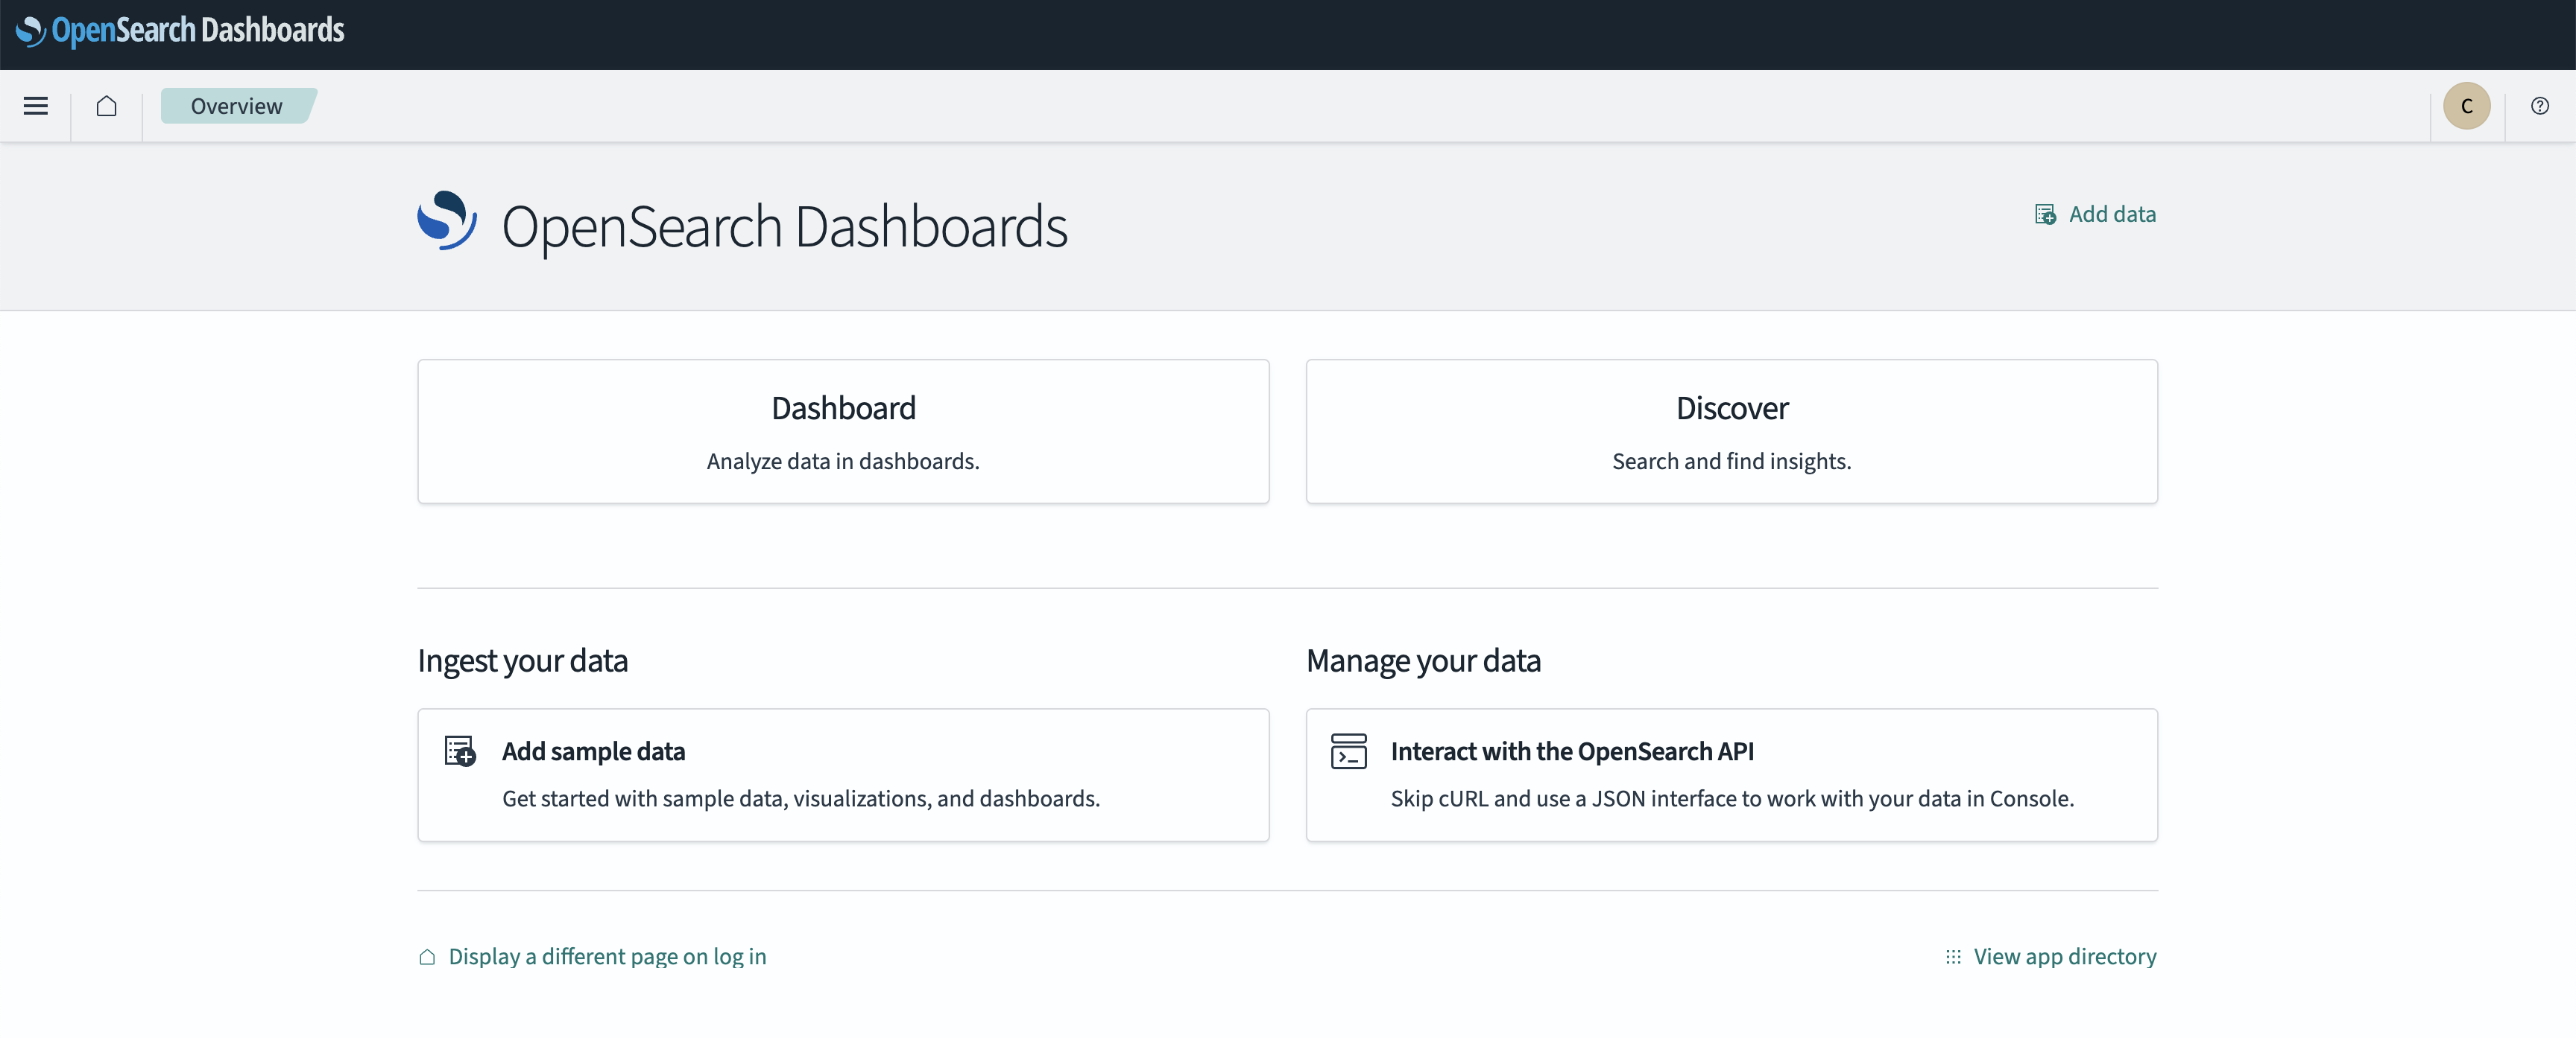Select the Overview breadcrumb

pyautogui.click(x=237, y=106)
